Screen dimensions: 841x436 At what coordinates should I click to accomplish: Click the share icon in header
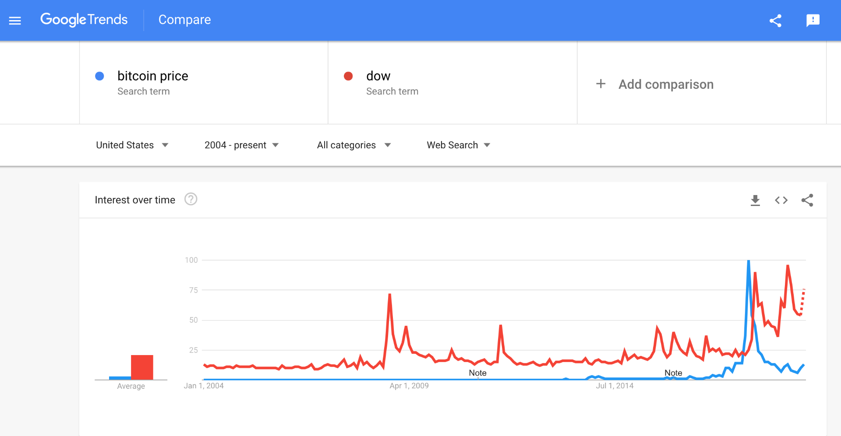tap(775, 21)
